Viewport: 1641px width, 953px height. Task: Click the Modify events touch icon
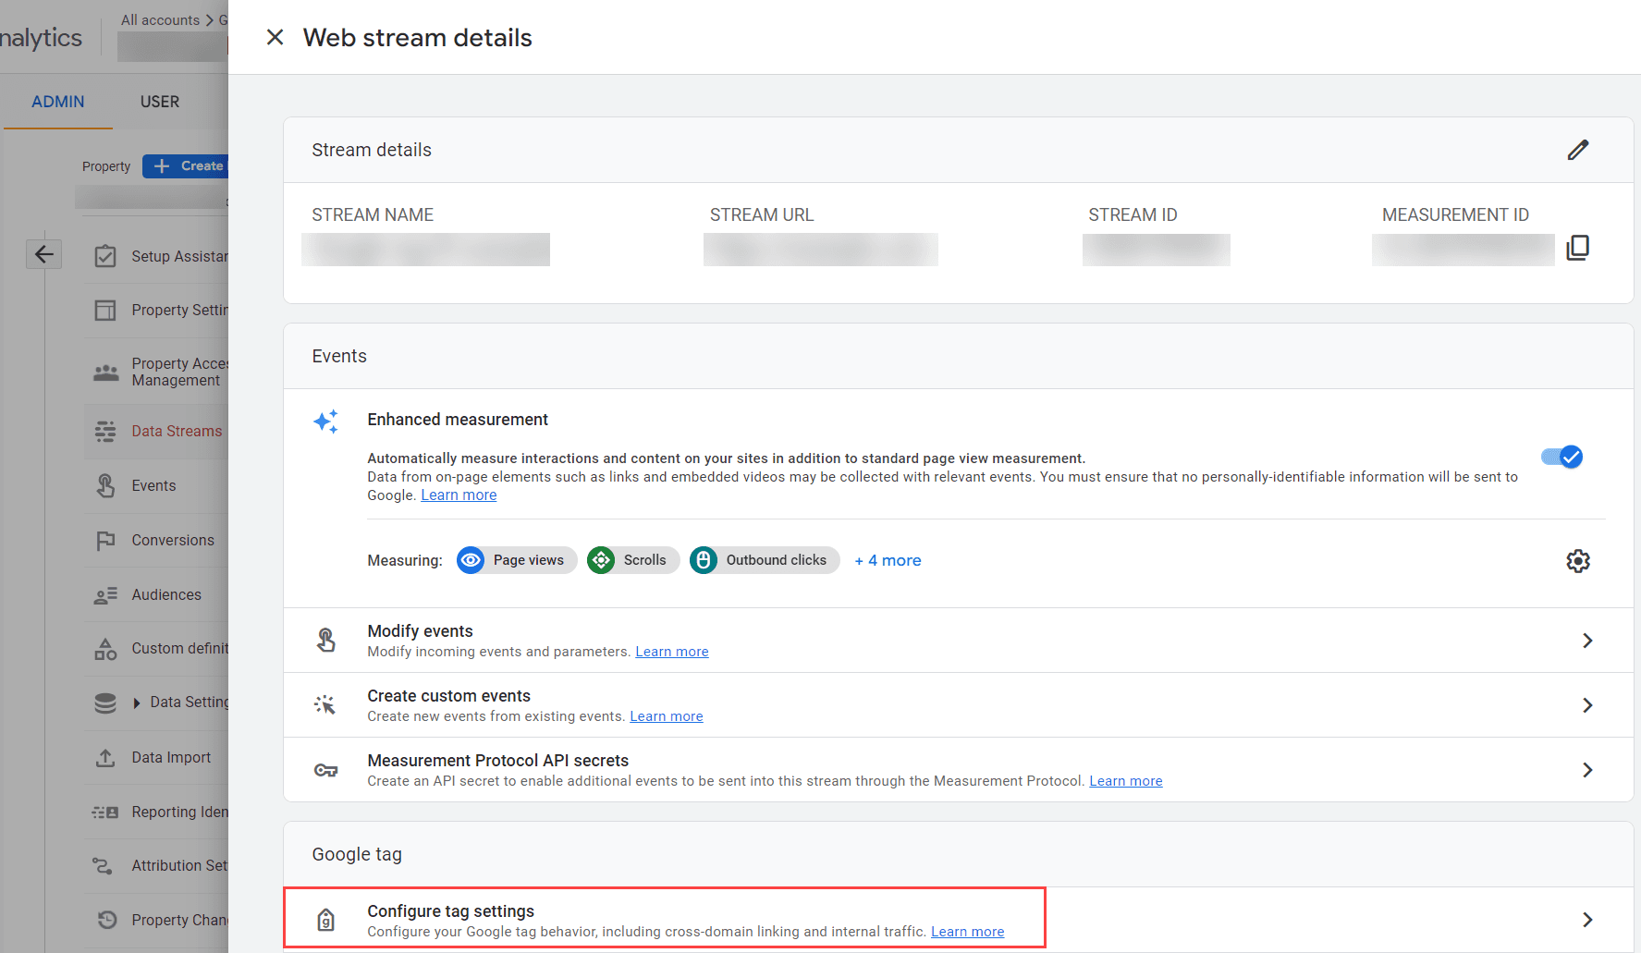click(326, 640)
